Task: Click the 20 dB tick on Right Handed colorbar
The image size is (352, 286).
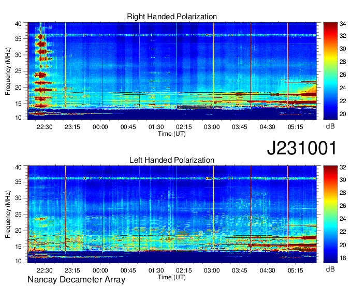Action: (x=343, y=114)
